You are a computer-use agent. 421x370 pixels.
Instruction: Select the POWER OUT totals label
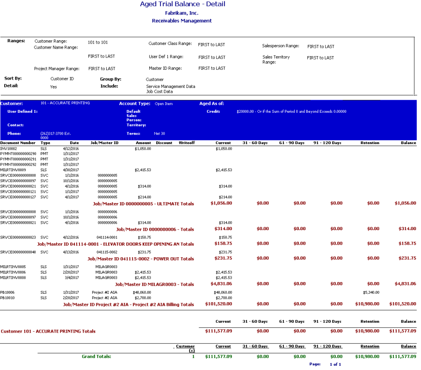coord(141,259)
